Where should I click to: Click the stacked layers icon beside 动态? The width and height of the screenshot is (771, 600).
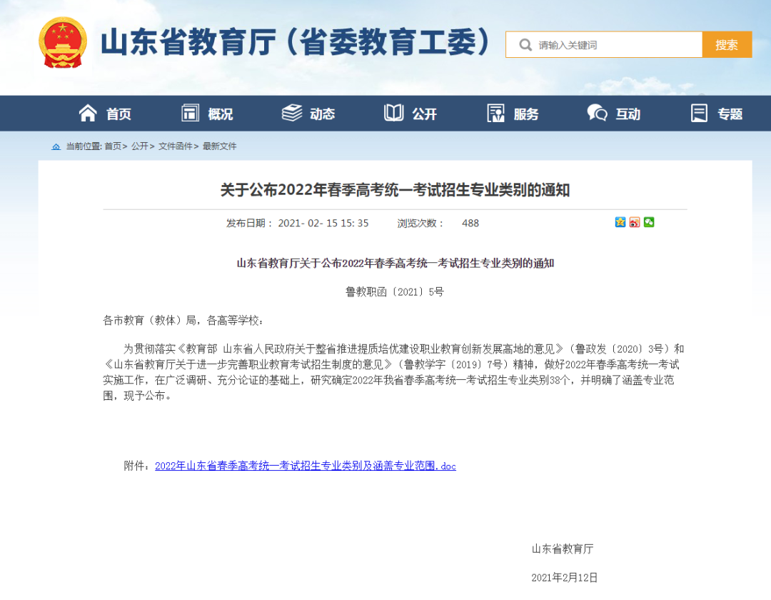[292, 113]
